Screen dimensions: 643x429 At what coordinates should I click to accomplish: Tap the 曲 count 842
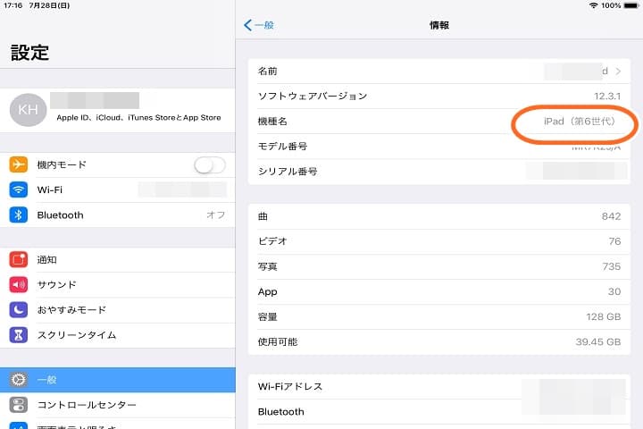(x=611, y=216)
